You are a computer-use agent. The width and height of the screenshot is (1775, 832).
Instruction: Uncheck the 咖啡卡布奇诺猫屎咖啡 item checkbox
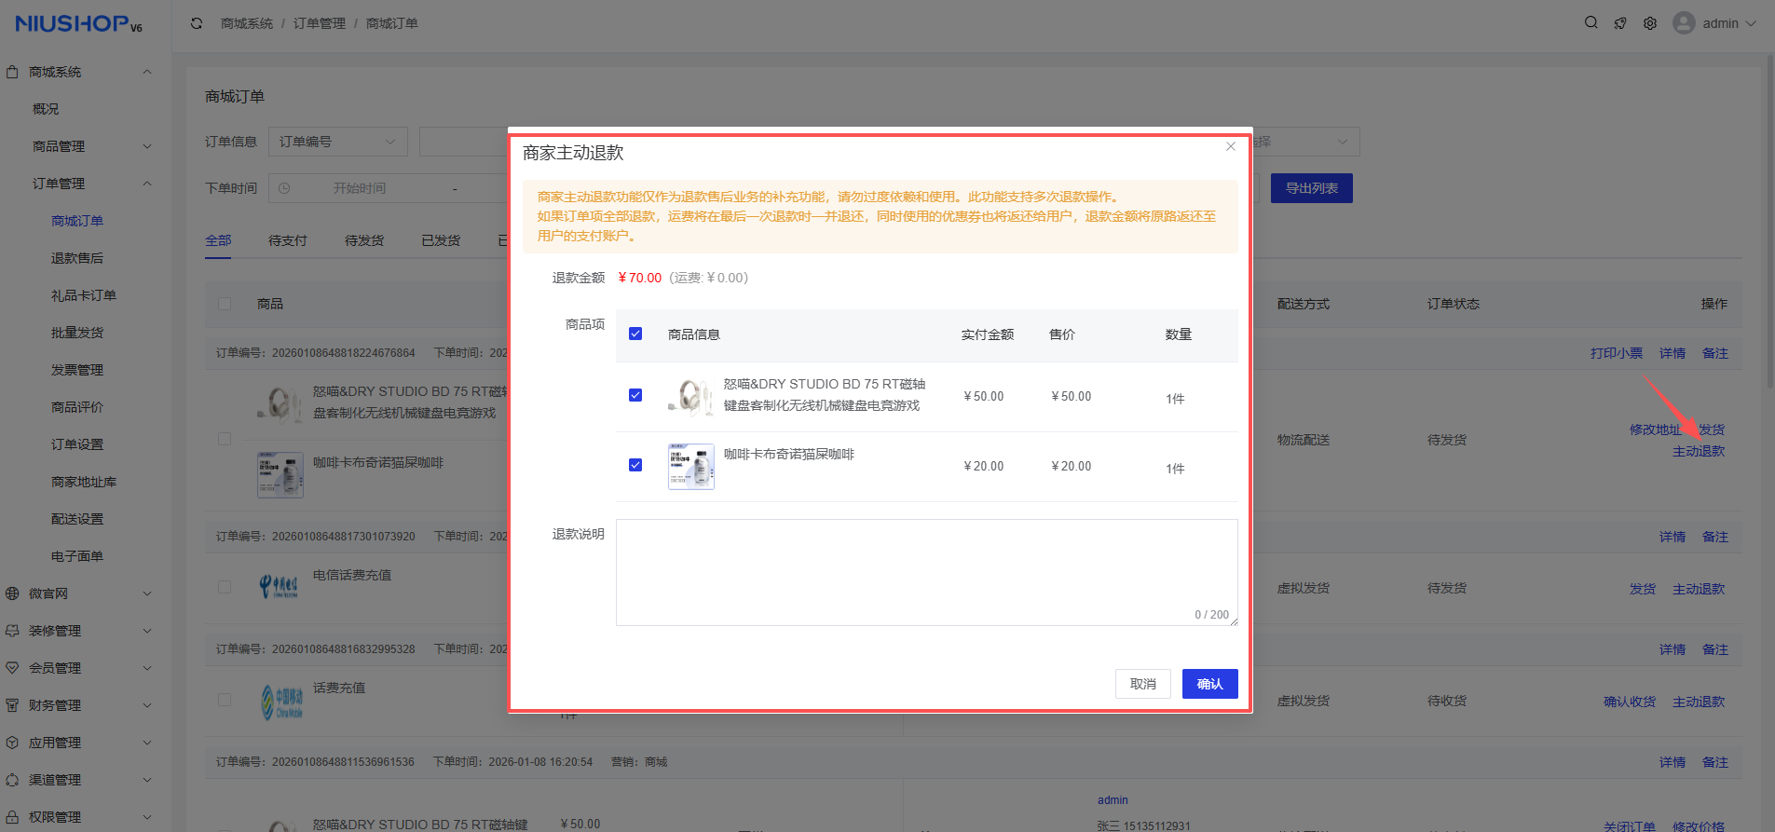click(635, 465)
